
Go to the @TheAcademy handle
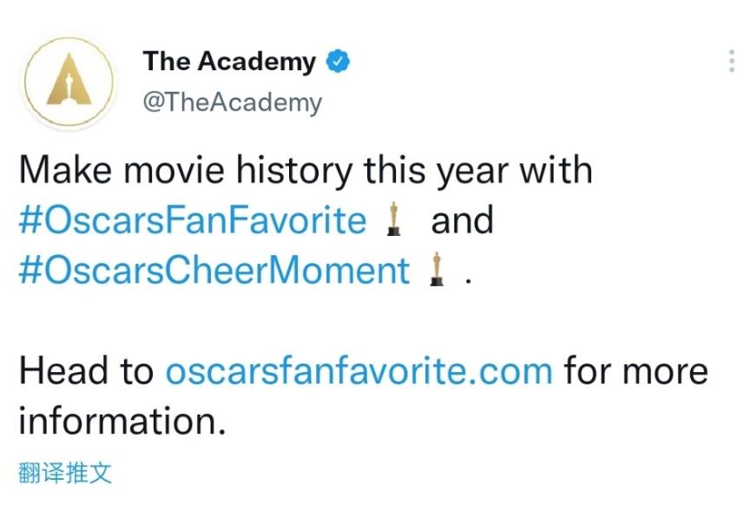[231, 102]
